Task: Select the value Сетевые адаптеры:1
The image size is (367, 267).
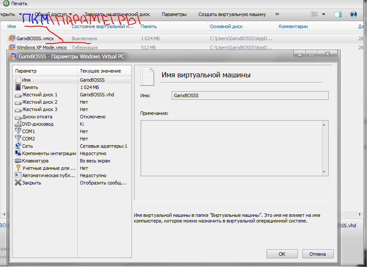Action: click(x=104, y=146)
